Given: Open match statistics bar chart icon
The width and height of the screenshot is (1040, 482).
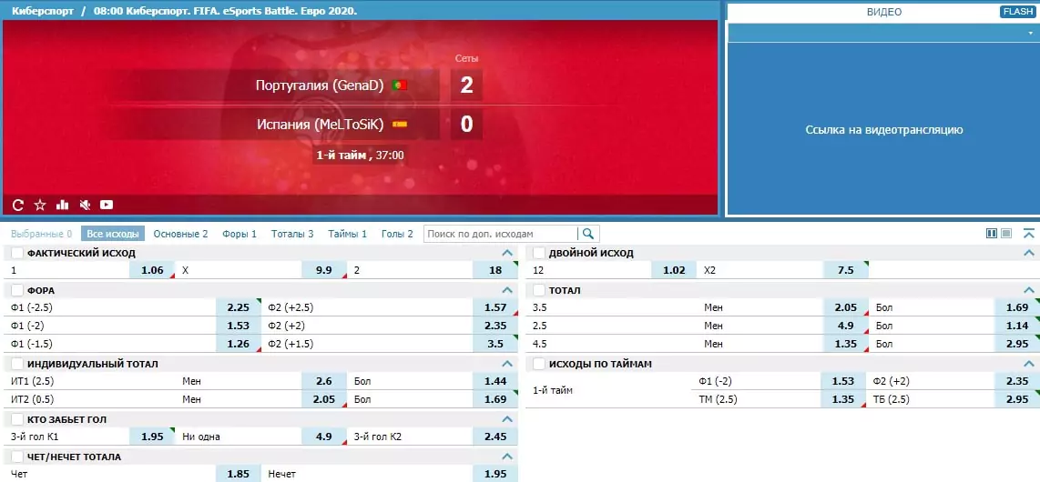Looking at the screenshot, I should [62, 206].
